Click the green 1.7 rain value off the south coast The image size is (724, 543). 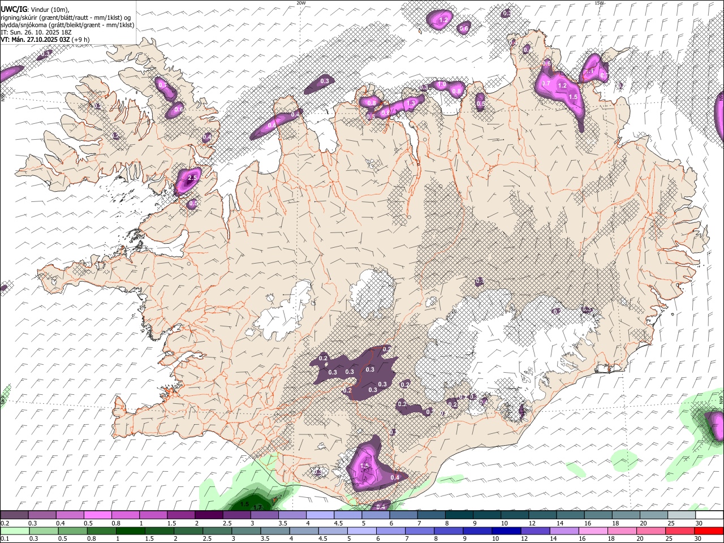257,508
